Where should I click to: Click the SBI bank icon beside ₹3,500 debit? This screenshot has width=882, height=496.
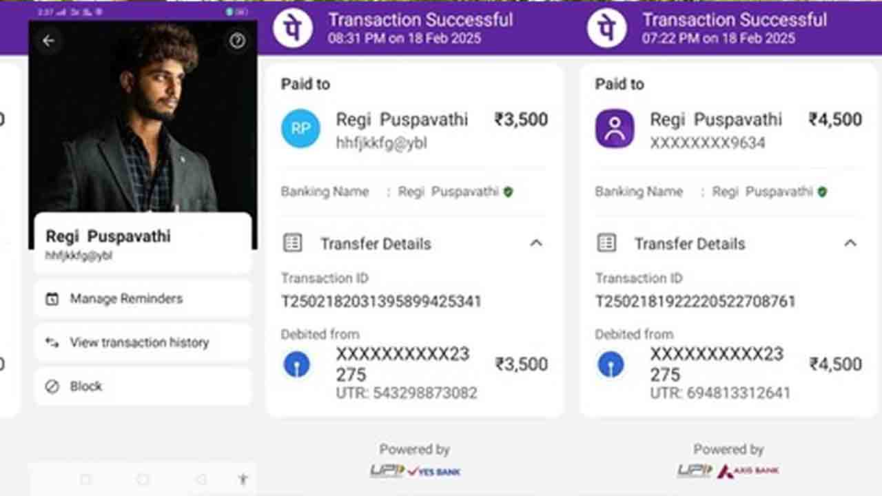[297, 364]
